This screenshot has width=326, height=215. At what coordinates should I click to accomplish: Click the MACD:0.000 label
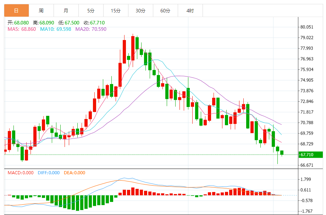click(x=21, y=172)
